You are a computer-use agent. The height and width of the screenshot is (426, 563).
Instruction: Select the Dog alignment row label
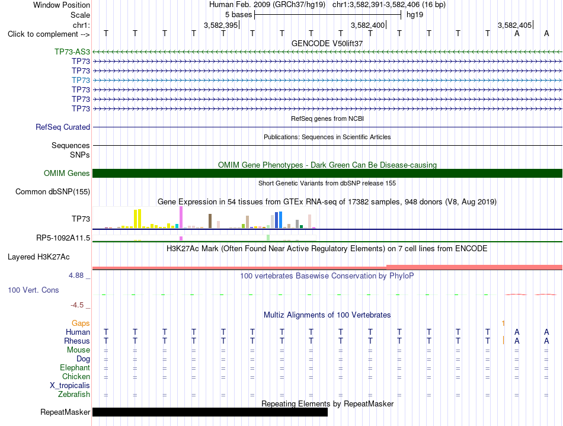pos(83,359)
